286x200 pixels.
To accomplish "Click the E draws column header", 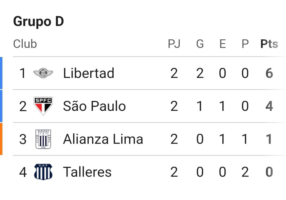I will 223,44.
